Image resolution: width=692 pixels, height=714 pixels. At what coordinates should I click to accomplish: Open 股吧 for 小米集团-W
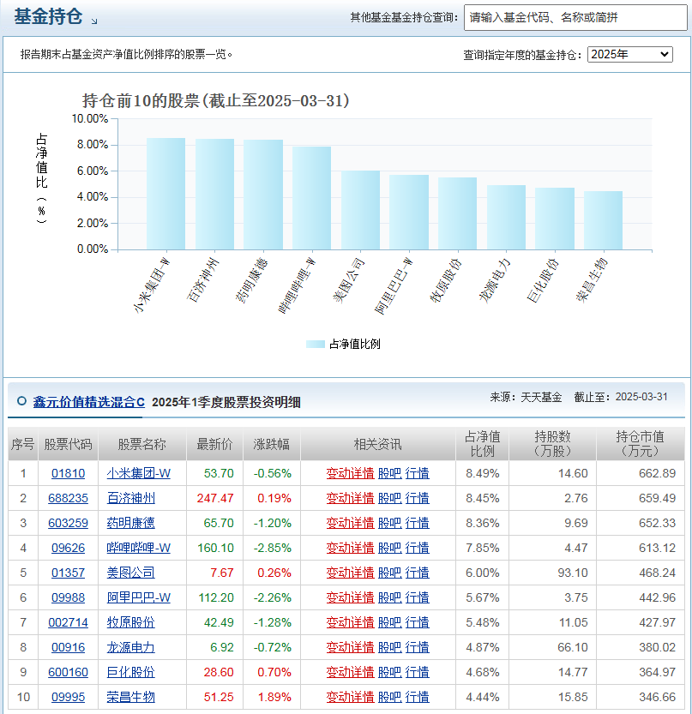point(390,473)
